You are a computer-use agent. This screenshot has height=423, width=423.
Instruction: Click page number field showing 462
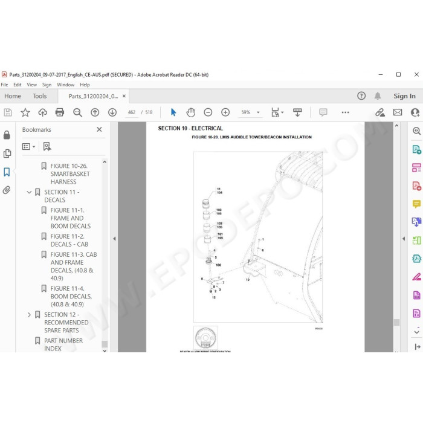132,112
